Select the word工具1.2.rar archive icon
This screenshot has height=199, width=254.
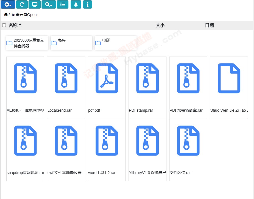point(107,141)
